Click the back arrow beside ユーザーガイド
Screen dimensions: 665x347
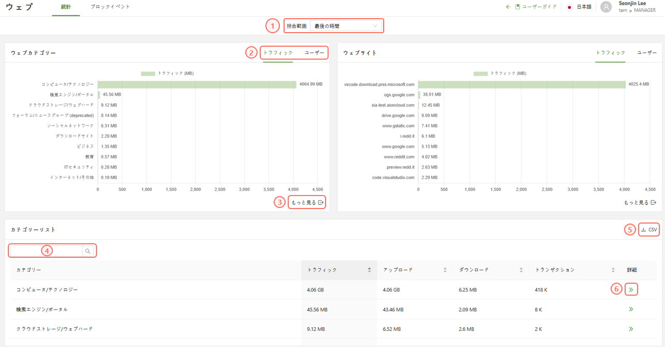pyautogui.click(x=508, y=7)
